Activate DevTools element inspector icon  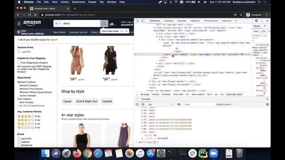138,21
